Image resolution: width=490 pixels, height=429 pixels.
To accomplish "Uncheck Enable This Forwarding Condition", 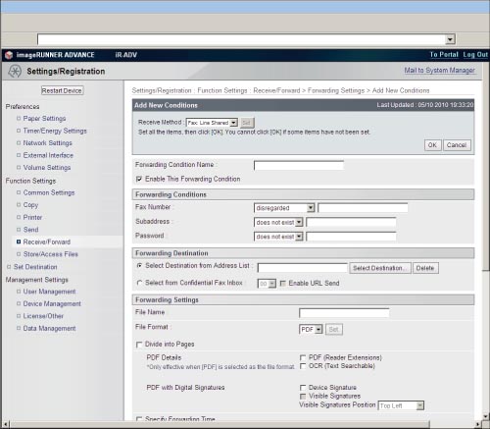I will point(139,179).
